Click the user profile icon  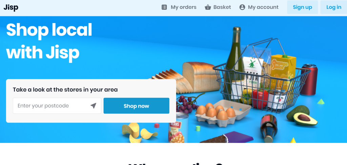pos(242,7)
